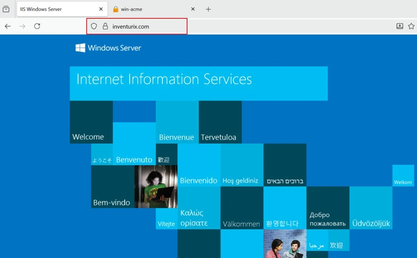The height and width of the screenshot is (258, 417).
Task: Click the Bienvenue tile
Action: tap(177, 122)
